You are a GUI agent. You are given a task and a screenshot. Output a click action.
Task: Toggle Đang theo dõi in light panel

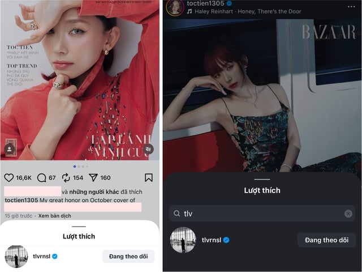click(x=128, y=256)
